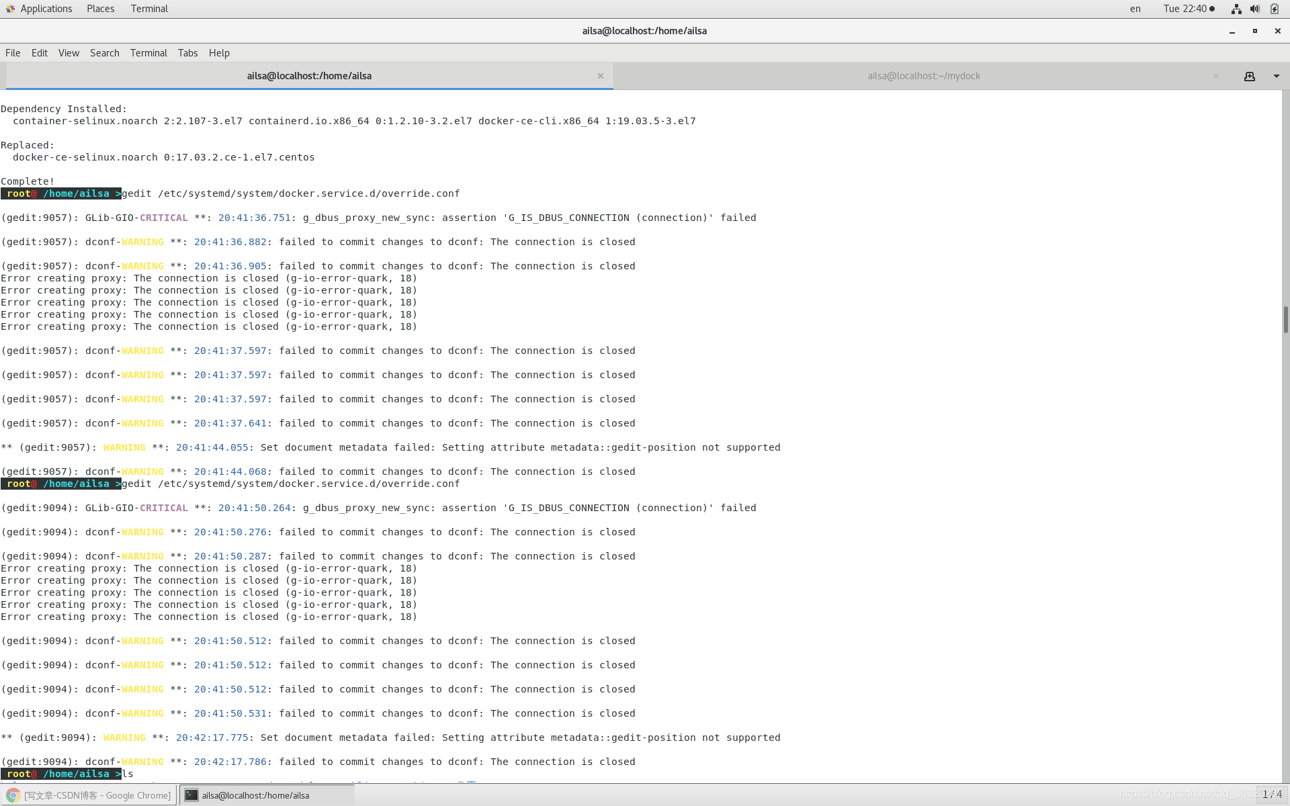Close the ailsa@localhost:~/mydock tab
The height and width of the screenshot is (806, 1290).
point(1215,76)
